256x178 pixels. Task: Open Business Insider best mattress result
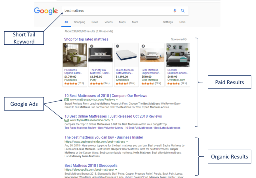104,137
